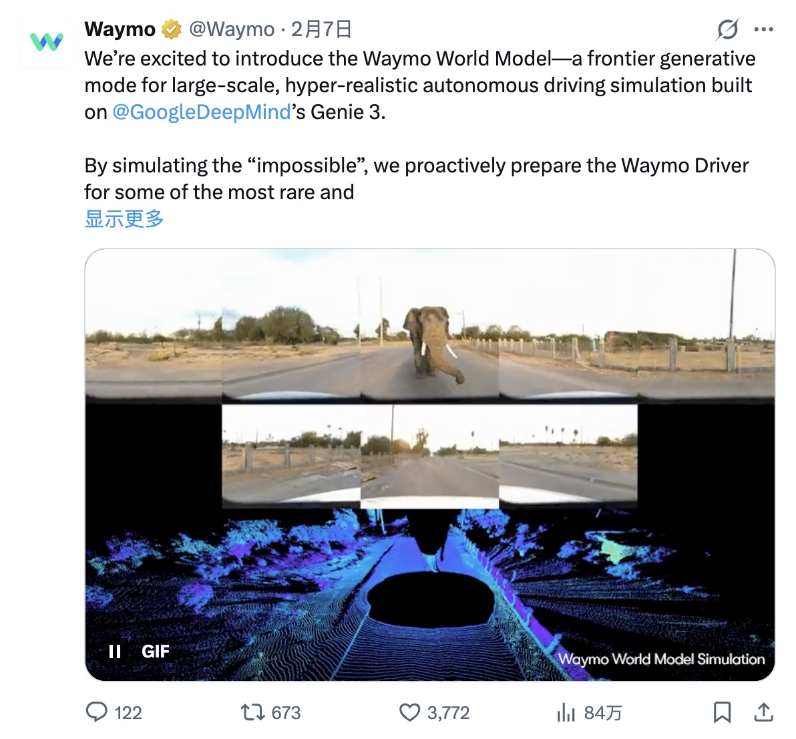Open the repost arrows menu
The image size is (796, 739).
(253, 712)
